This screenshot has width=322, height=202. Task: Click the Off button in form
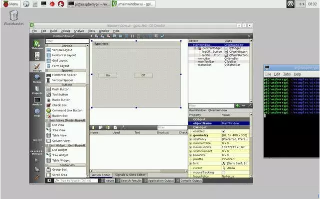pos(143,75)
